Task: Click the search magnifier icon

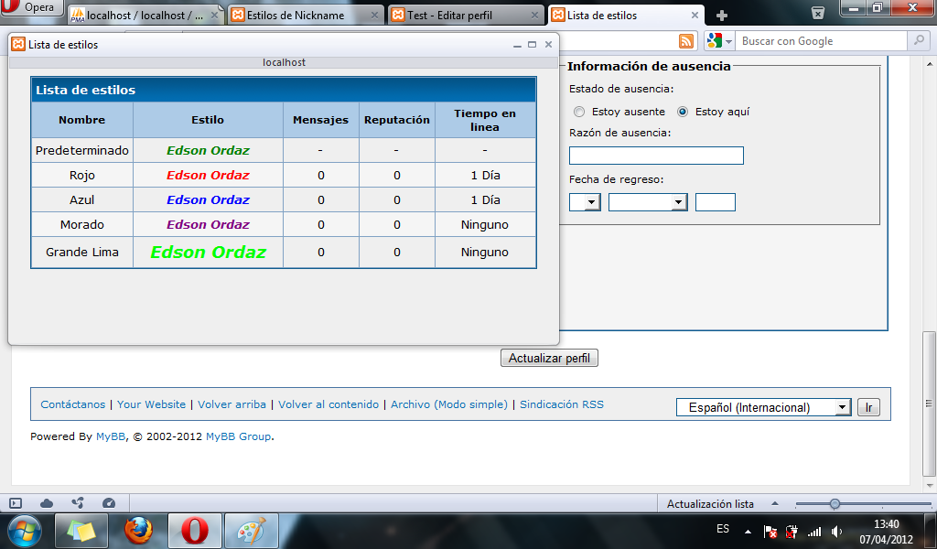Action: 919,41
